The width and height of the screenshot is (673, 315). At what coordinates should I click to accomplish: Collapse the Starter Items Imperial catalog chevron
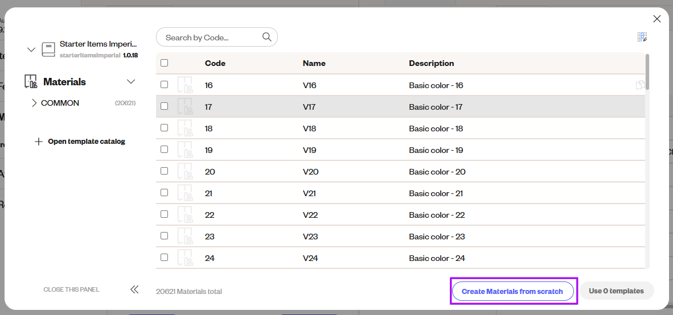pos(31,49)
